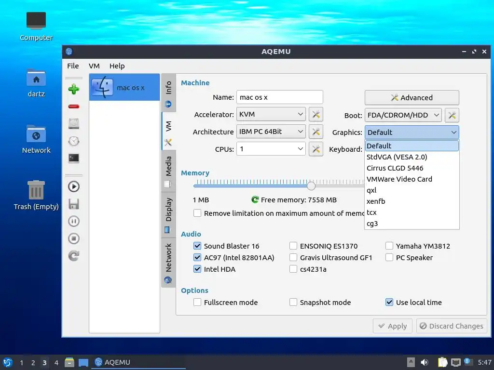Select VMWare Video Card graphics option
This screenshot has height=370, width=494.
pos(412,179)
